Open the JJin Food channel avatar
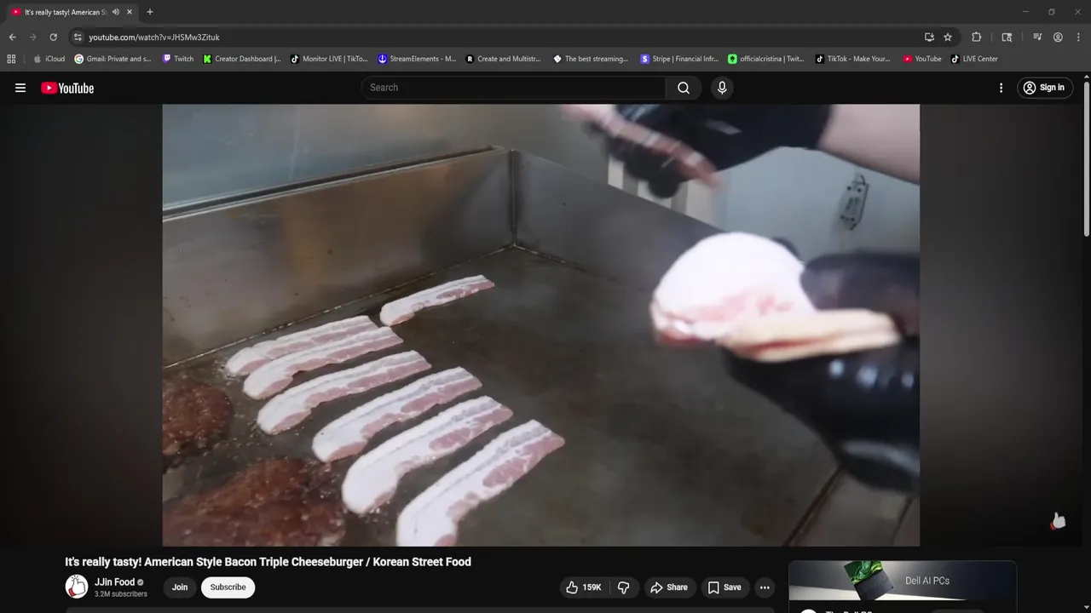Screen dimensions: 1091x613 coord(77,587)
